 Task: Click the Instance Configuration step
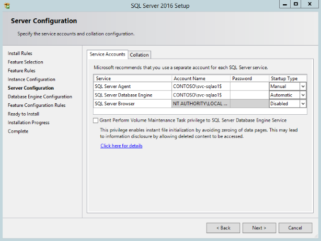tap(31, 80)
